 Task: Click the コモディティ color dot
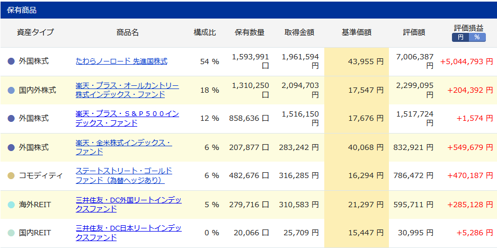click(11, 176)
